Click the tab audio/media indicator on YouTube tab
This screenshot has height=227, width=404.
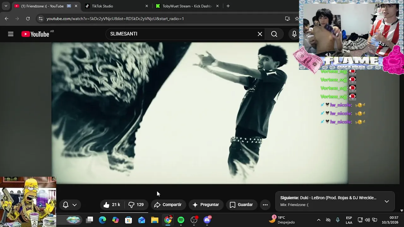(69, 6)
